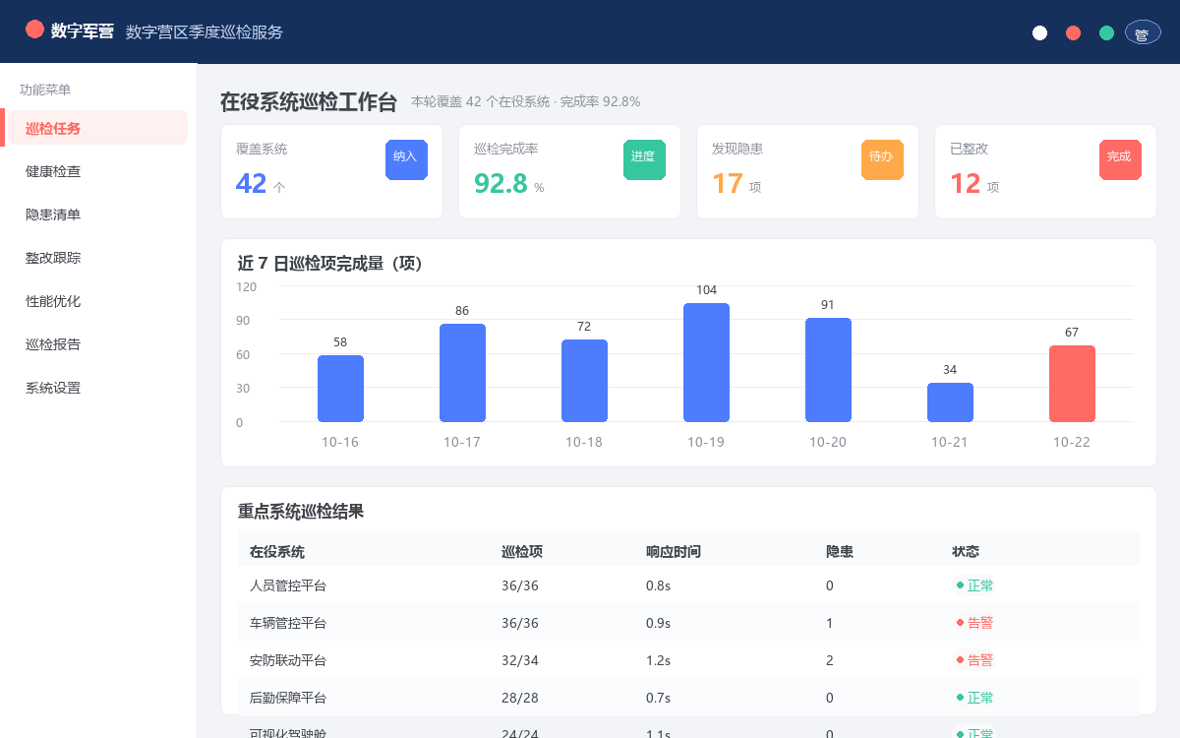Click the 状态 column header
The height and width of the screenshot is (738, 1180).
coord(966,552)
